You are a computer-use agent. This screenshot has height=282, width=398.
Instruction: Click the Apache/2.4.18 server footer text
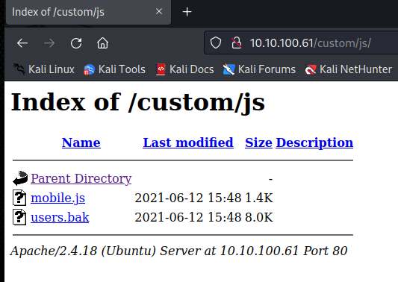(x=178, y=251)
